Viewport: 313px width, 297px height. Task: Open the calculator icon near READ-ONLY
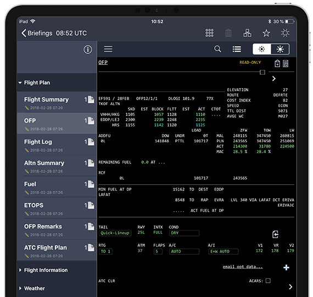point(286,64)
